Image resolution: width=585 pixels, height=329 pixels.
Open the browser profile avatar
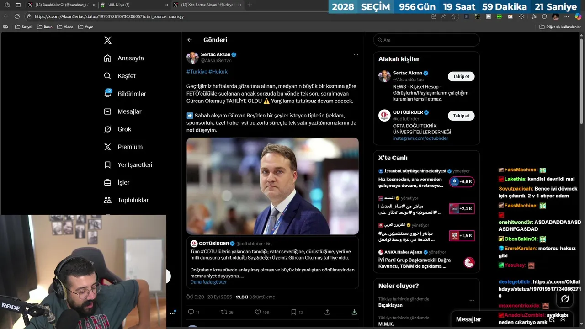tap(556, 16)
